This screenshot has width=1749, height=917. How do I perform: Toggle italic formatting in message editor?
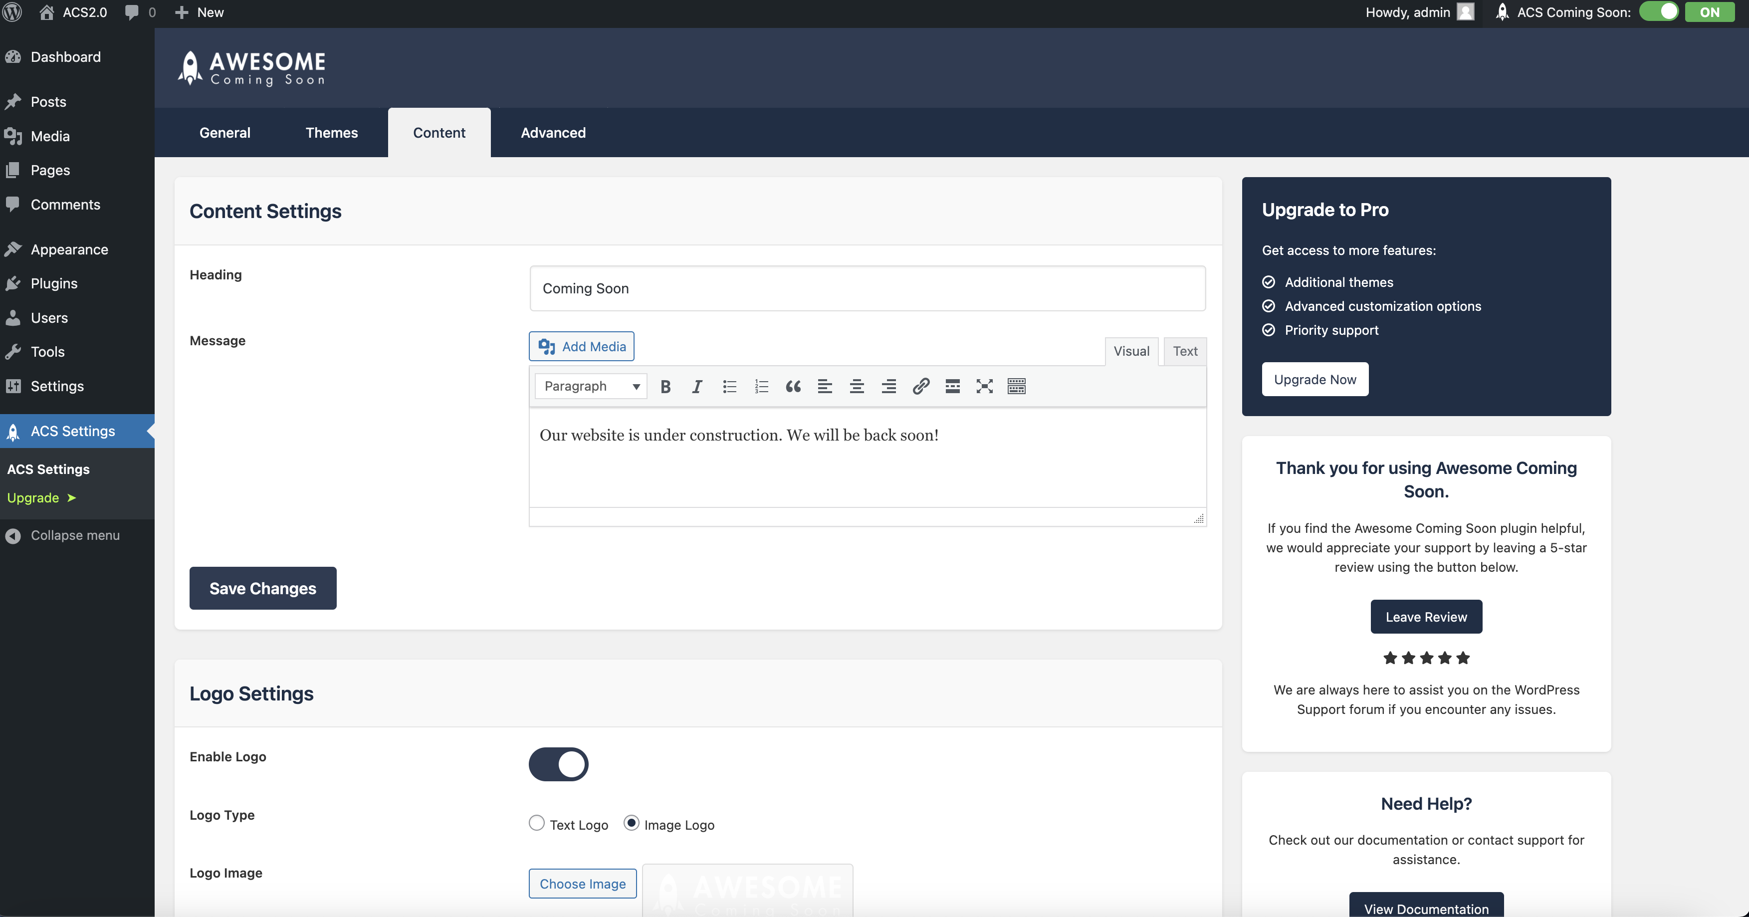tap(696, 387)
